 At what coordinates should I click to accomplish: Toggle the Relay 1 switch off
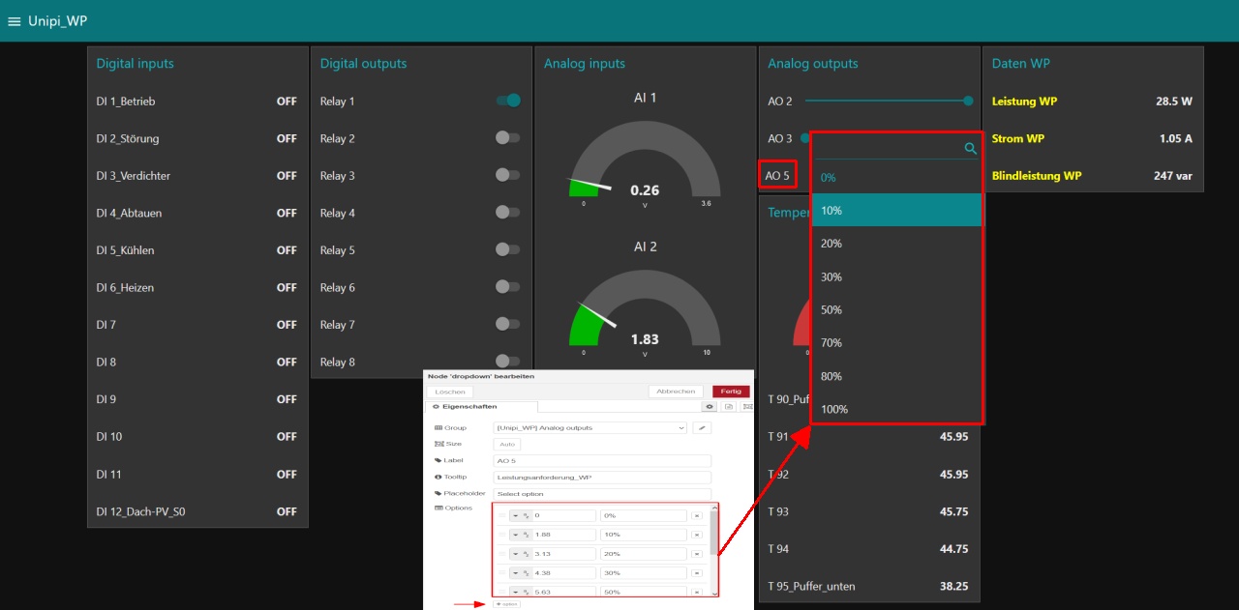[x=508, y=101]
